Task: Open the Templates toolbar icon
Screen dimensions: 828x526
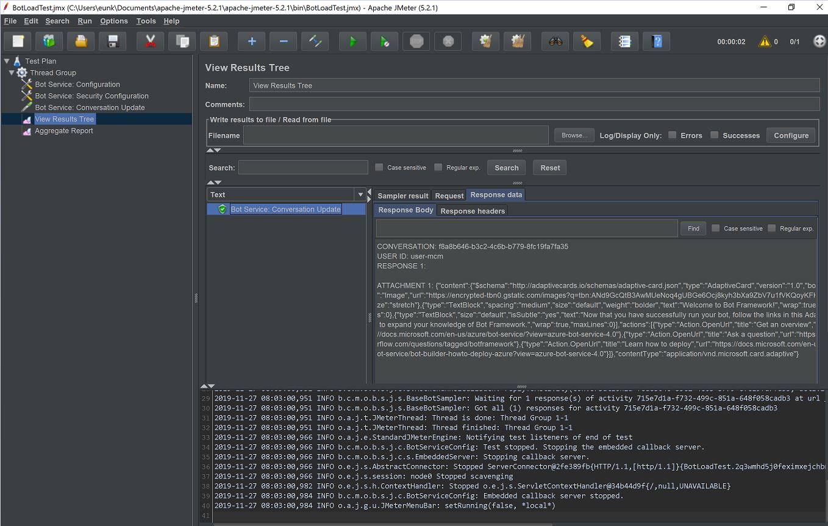Action: click(x=49, y=41)
